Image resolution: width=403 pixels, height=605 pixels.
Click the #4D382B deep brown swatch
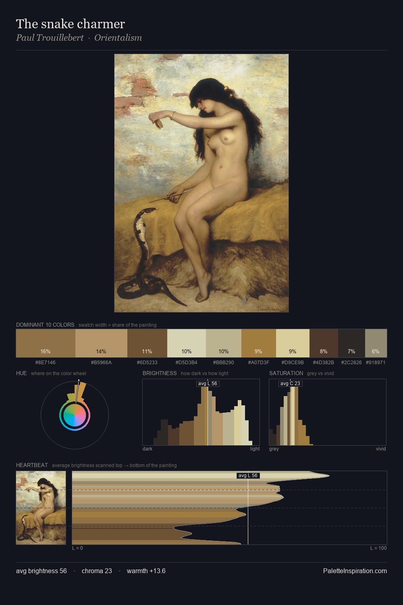(x=324, y=343)
